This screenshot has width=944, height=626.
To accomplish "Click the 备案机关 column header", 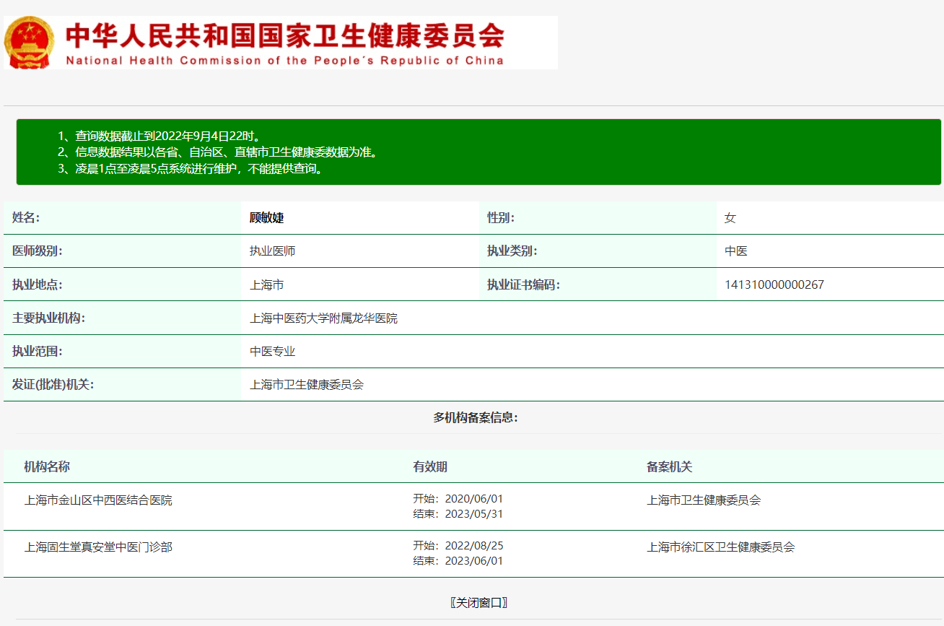I will click(x=670, y=466).
